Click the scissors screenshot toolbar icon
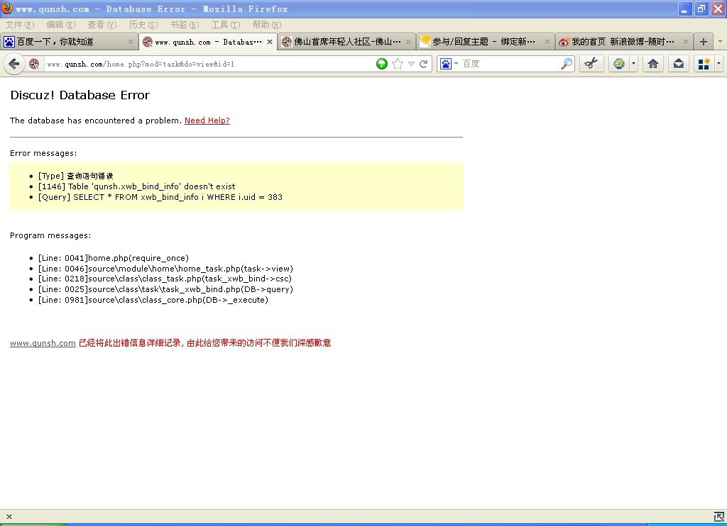The width and height of the screenshot is (727, 526). (x=591, y=64)
